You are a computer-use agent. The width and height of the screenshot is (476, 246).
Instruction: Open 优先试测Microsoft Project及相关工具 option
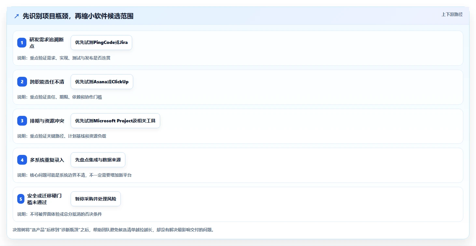[x=115, y=121]
